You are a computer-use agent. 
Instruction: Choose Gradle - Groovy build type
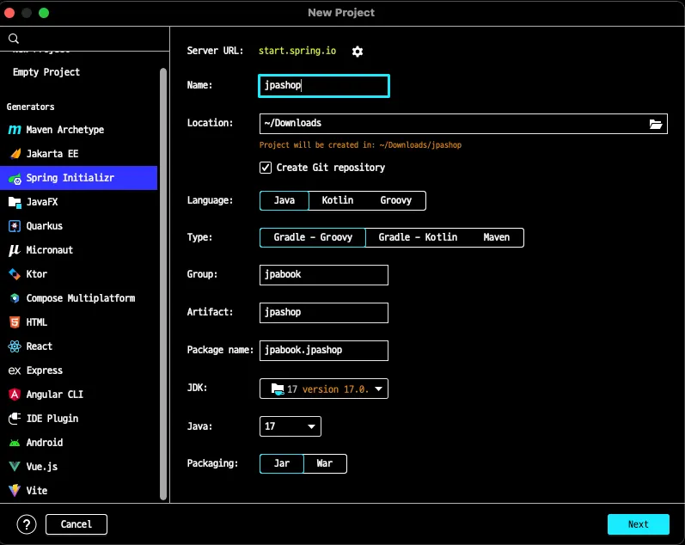coord(312,237)
